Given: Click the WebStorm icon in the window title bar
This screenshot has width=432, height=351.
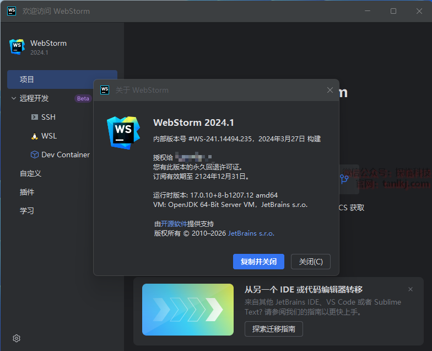Looking at the screenshot, I should (x=12, y=11).
